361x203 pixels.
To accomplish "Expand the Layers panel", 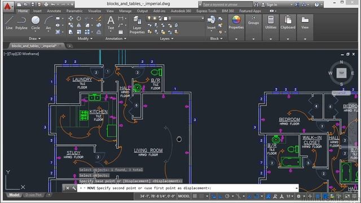I will point(167,38).
